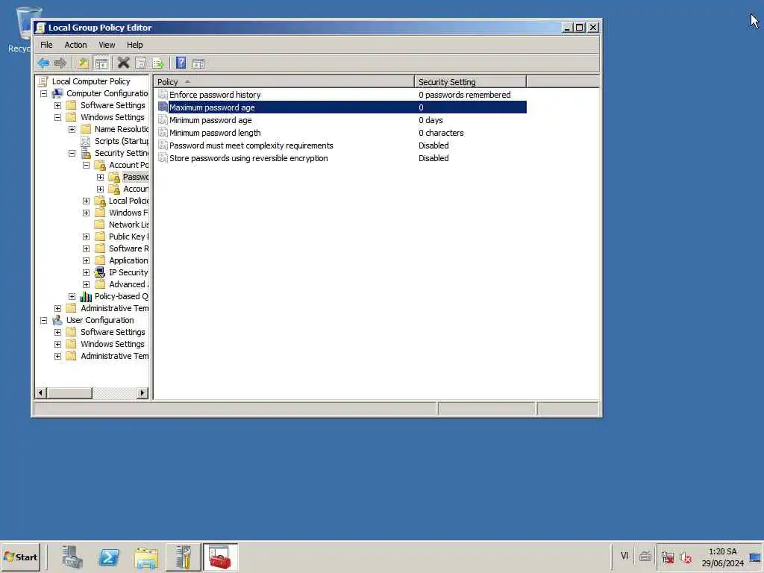Click the VI input language indicator

click(624, 556)
